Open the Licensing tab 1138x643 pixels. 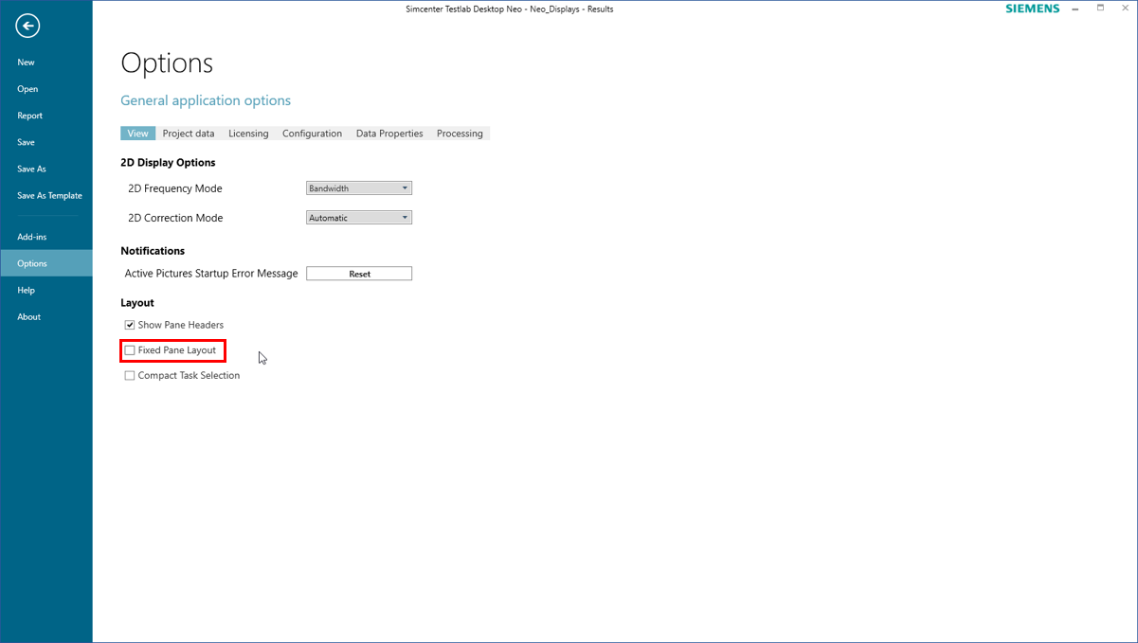[248, 133]
